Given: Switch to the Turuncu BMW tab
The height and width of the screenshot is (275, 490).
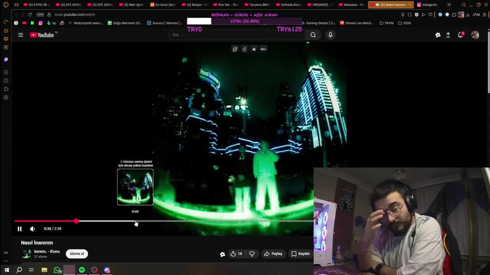Looking at the screenshot, I should point(257,5).
